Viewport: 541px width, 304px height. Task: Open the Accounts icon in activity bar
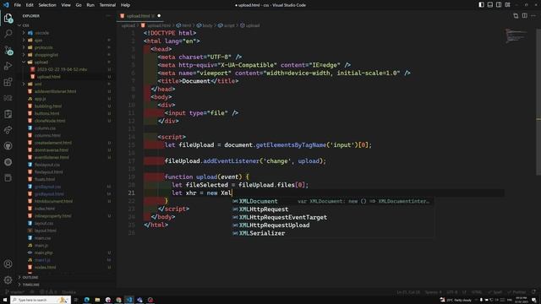[x=8, y=263]
